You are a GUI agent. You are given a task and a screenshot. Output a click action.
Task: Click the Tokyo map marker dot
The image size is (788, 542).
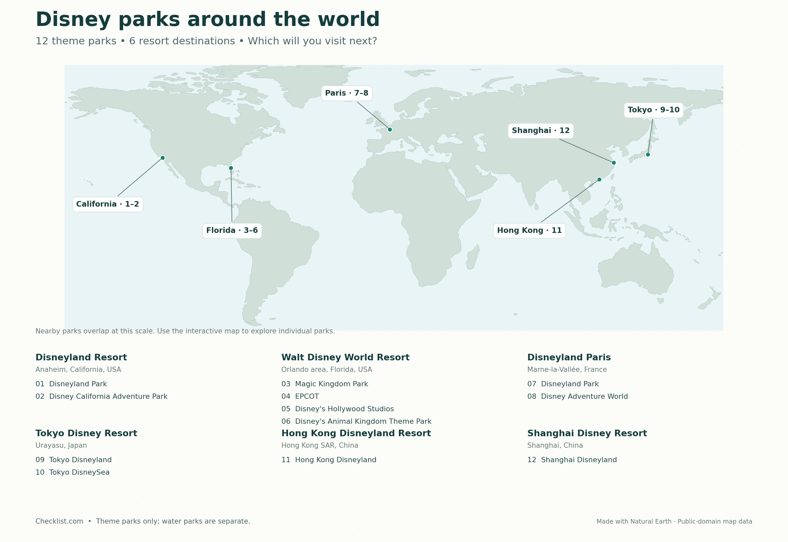pyautogui.click(x=647, y=154)
